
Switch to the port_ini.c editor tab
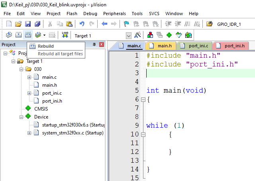click(x=194, y=46)
